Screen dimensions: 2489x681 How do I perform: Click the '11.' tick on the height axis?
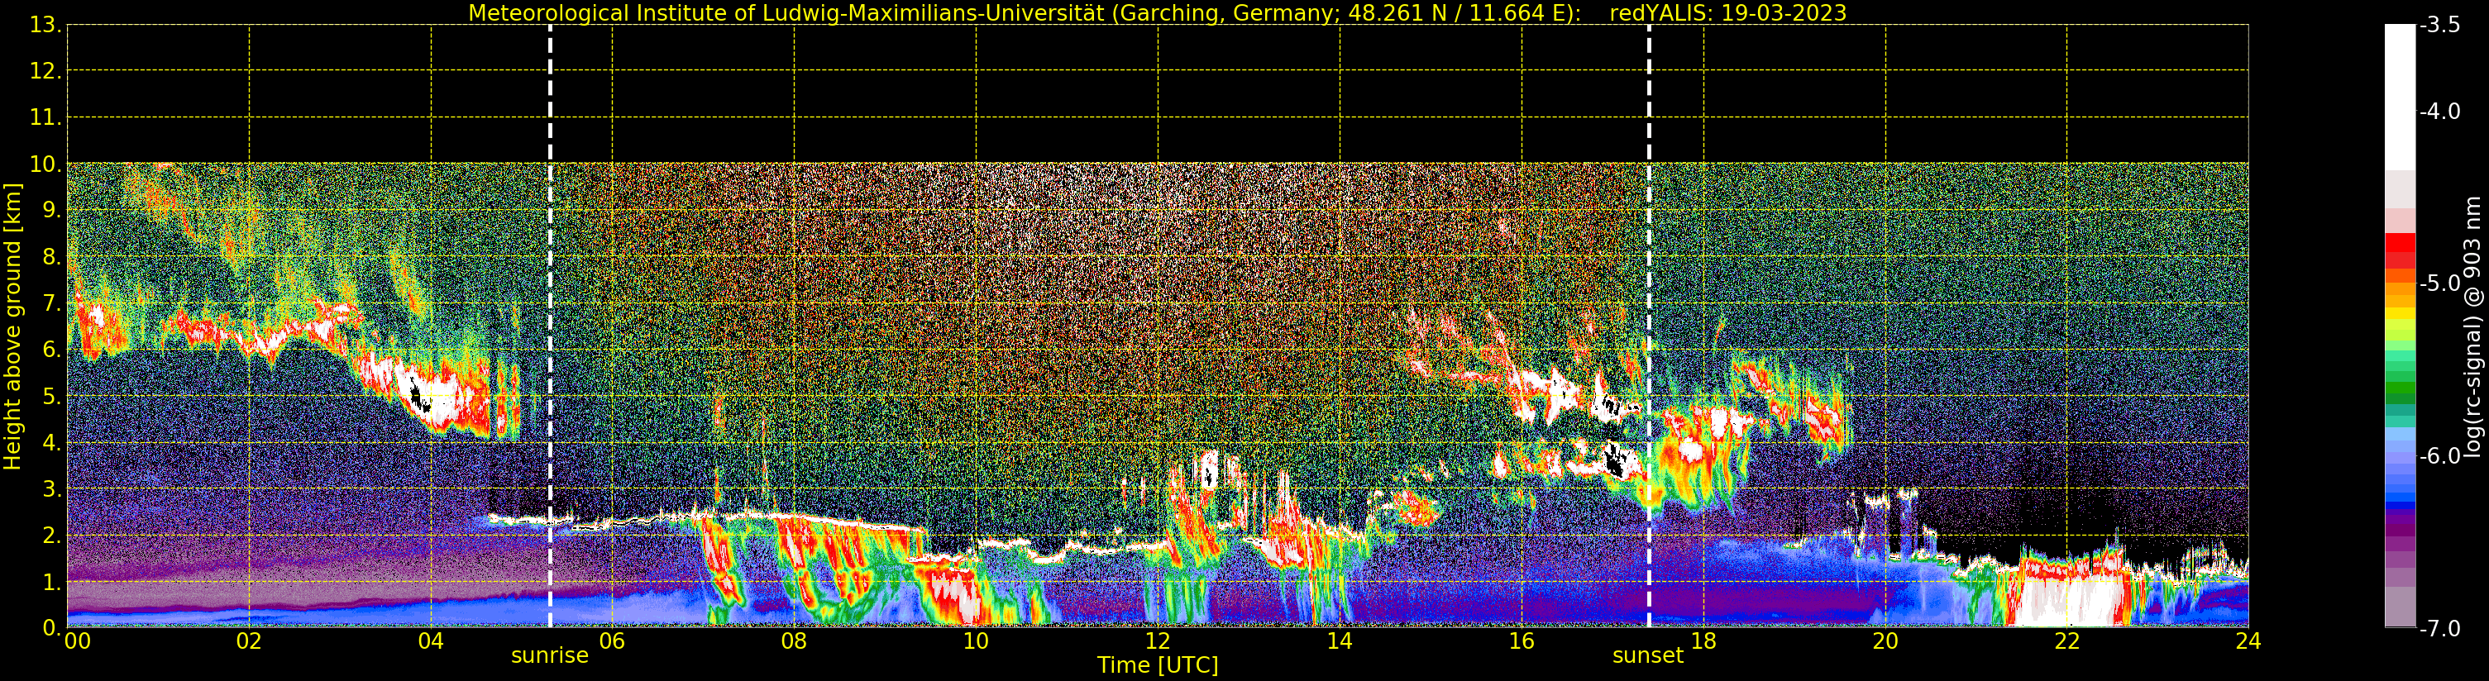pos(46,117)
